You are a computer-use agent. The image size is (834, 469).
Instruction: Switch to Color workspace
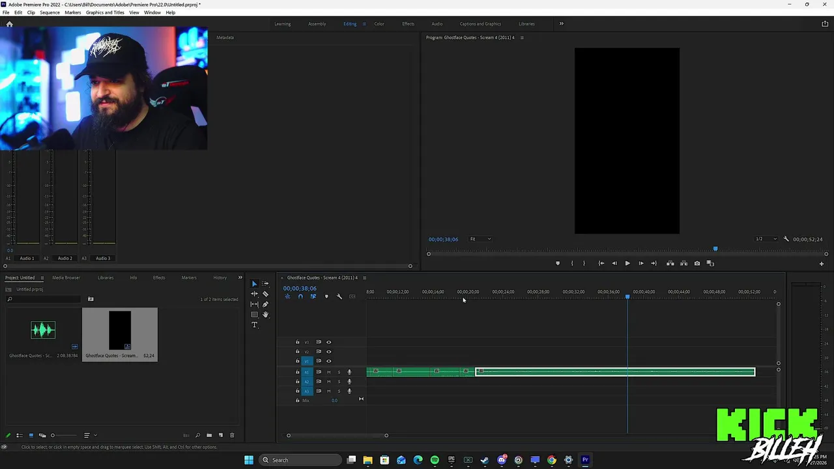point(379,24)
